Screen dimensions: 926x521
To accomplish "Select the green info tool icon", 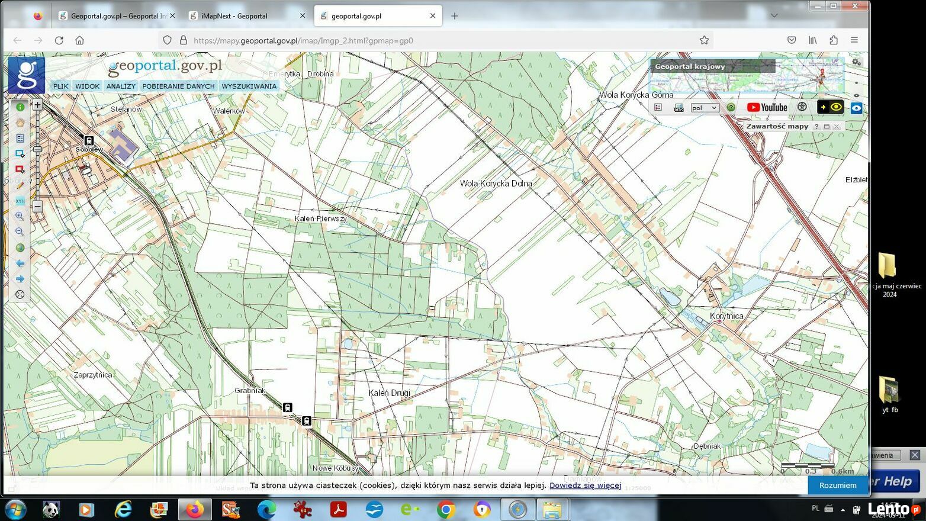I will (x=20, y=107).
